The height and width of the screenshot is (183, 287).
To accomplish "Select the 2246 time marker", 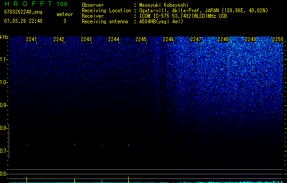I will point(168,39).
